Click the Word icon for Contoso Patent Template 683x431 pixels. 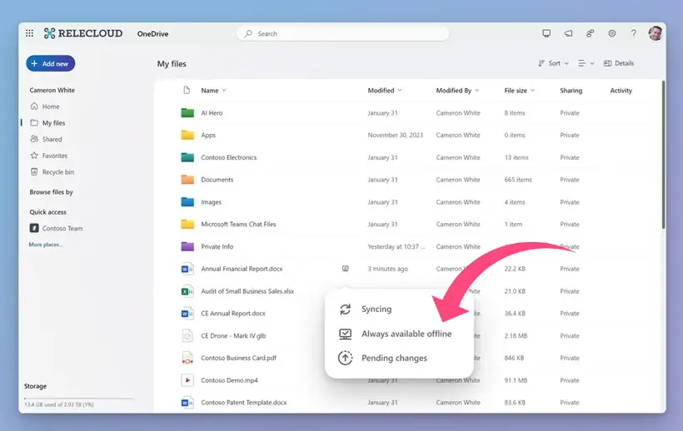point(187,403)
